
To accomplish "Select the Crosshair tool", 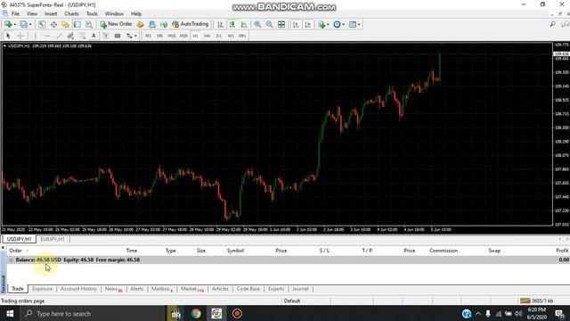I will (20, 36).
